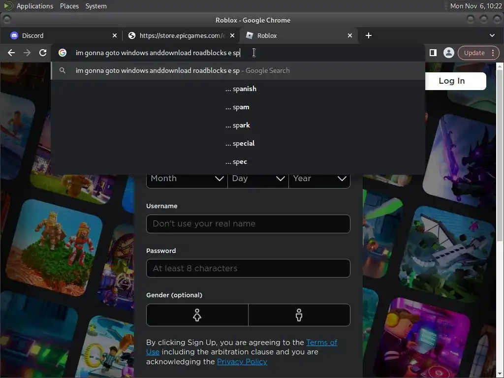Click the magnifier icon in the search suggestion
504x378 pixels.
(x=63, y=70)
